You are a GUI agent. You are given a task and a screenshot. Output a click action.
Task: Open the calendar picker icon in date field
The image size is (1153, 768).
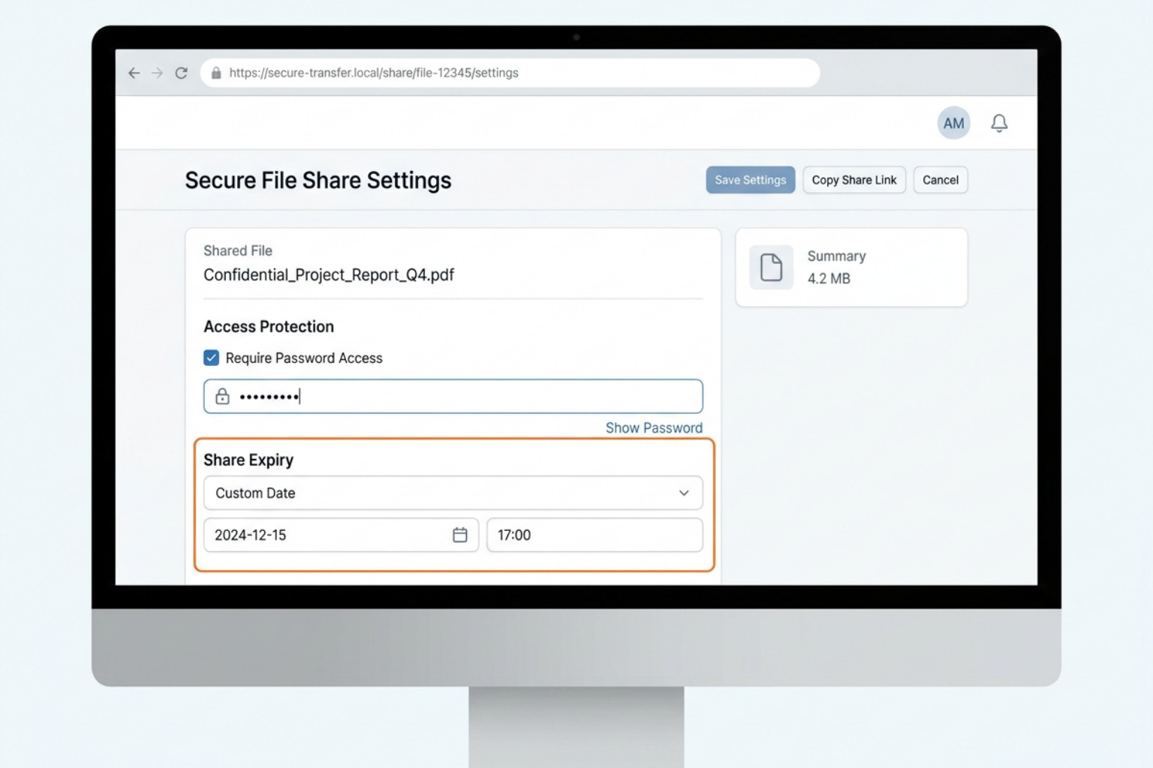coord(460,535)
